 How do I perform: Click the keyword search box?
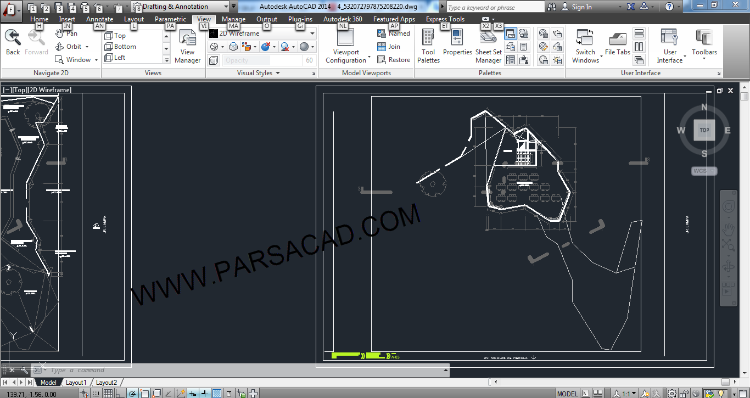point(495,7)
